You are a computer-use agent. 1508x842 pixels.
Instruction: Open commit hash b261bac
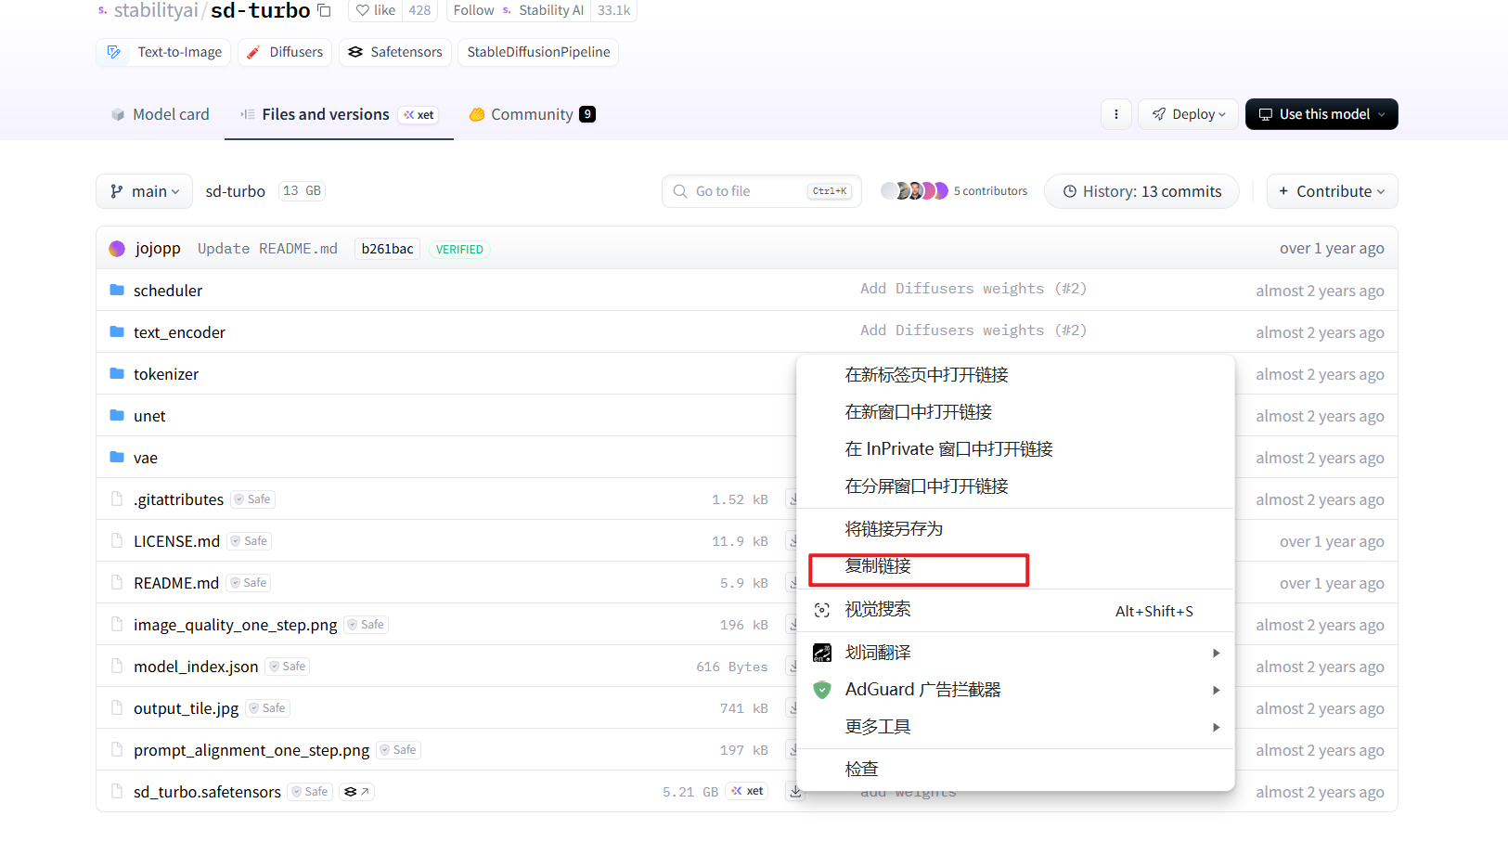click(x=387, y=249)
